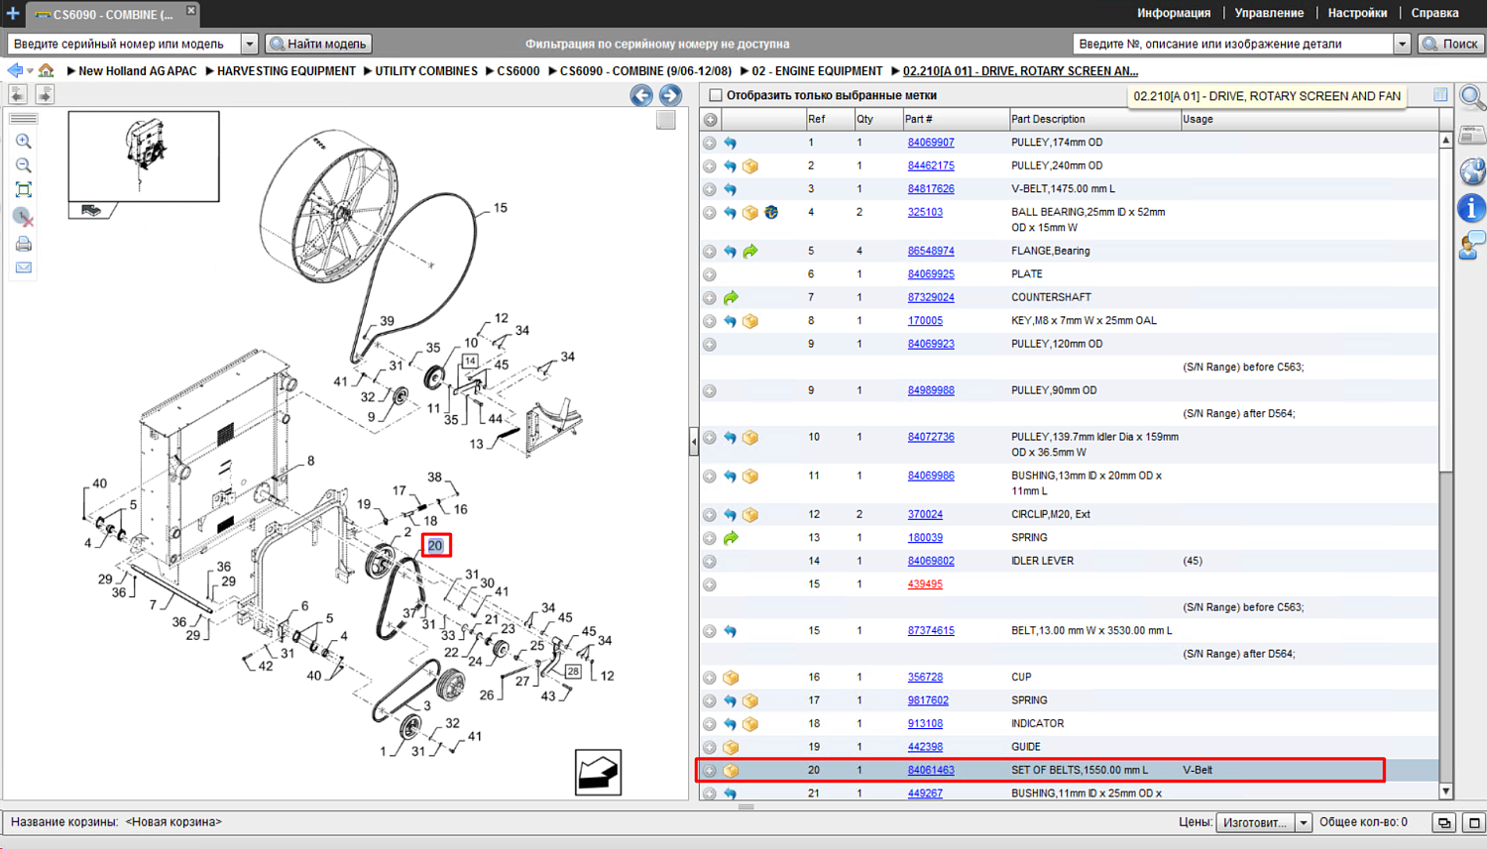Fit diagram to window
The width and height of the screenshot is (1487, 849).
pos(24,189)
